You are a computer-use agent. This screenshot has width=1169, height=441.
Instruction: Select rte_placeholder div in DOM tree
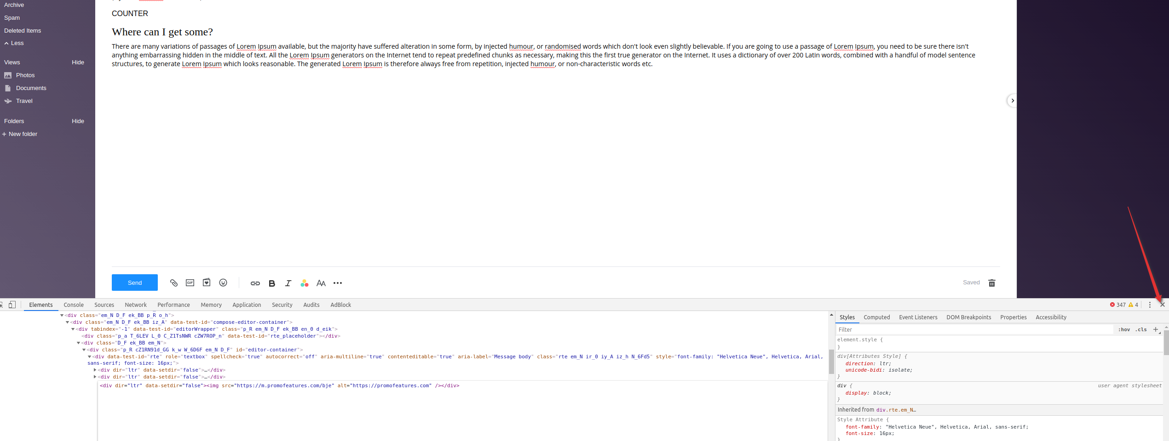pos(211,336)
